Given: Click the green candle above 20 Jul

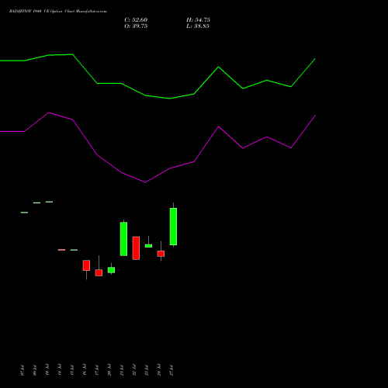Looking at the screenshot, I should pyautogui.click(x=111, y=270).
